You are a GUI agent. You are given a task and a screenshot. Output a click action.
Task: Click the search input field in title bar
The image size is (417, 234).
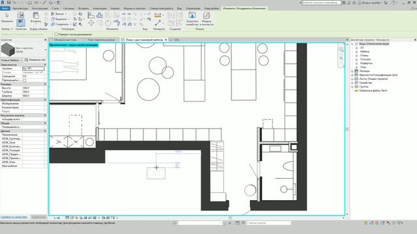point(321,3)
